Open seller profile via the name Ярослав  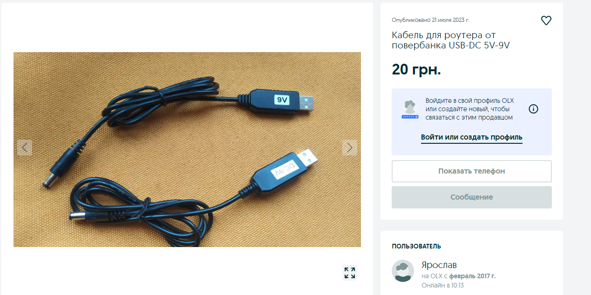(439, 265)
